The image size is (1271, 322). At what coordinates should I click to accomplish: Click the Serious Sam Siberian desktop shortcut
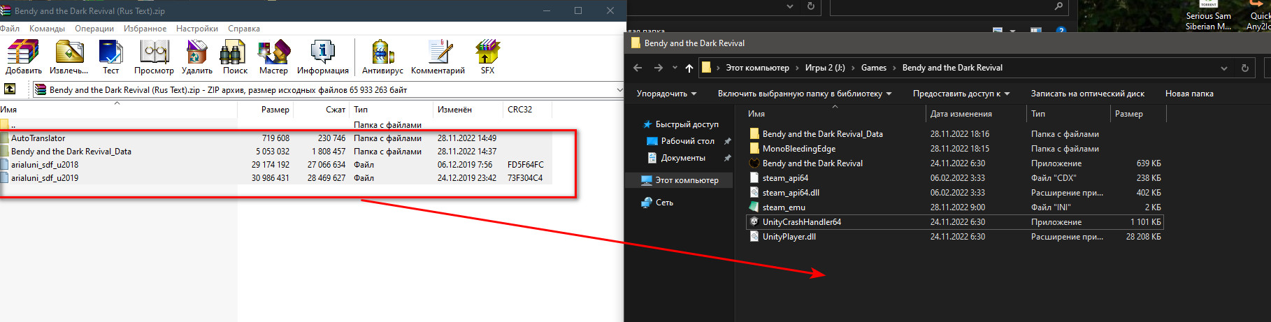click(x=1208, y=15)
